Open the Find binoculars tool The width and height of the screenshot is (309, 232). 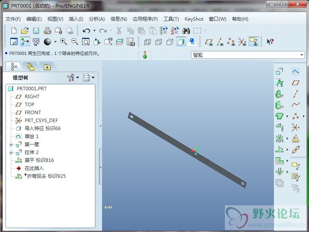pyautogui.click(x=186, y=31)
